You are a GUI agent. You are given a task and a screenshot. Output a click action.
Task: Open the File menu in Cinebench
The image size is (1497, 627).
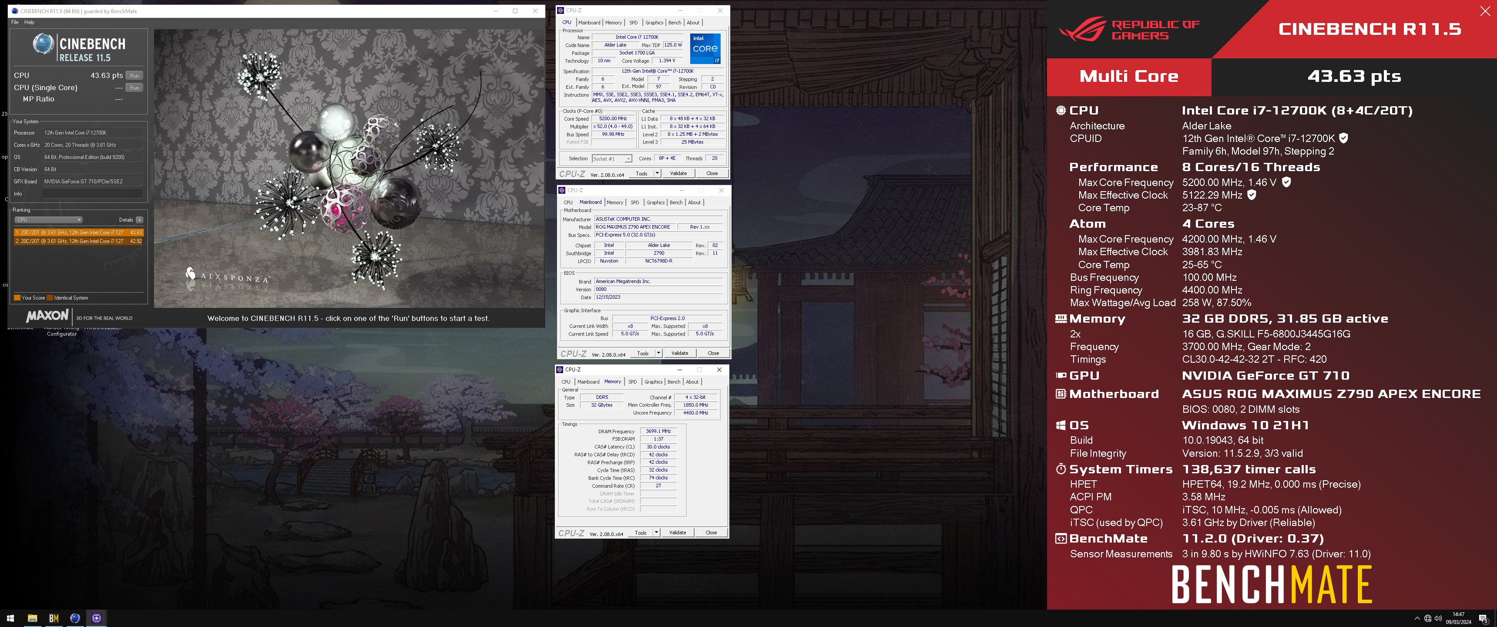click(14, 22)
